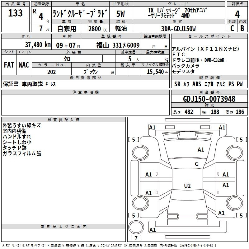Select the grade text TX Lパッケージ
This screenshot has height=249, width=249.
164,11
